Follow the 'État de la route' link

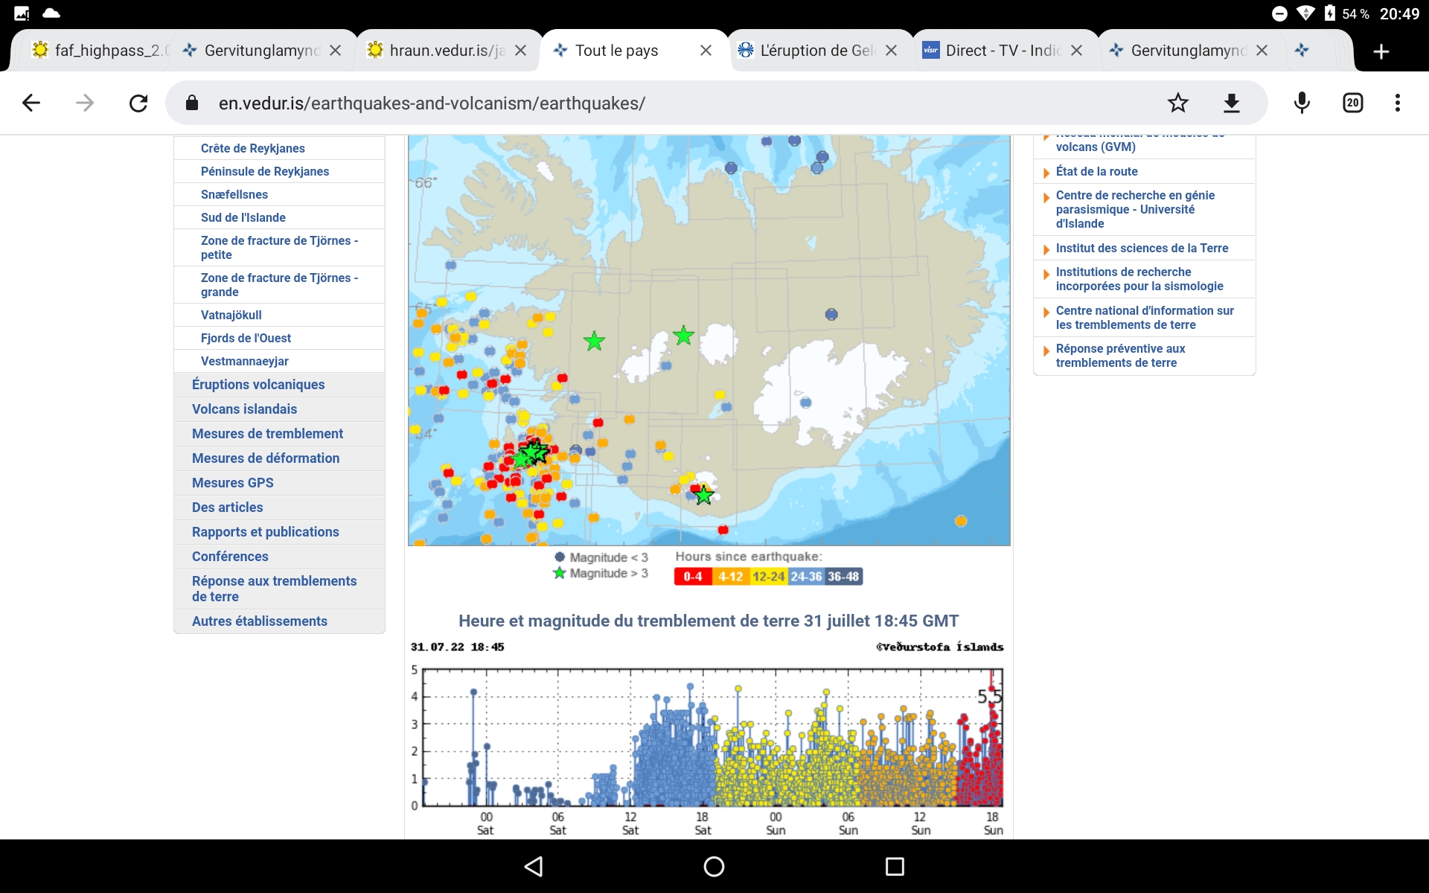click(1096, 171)
